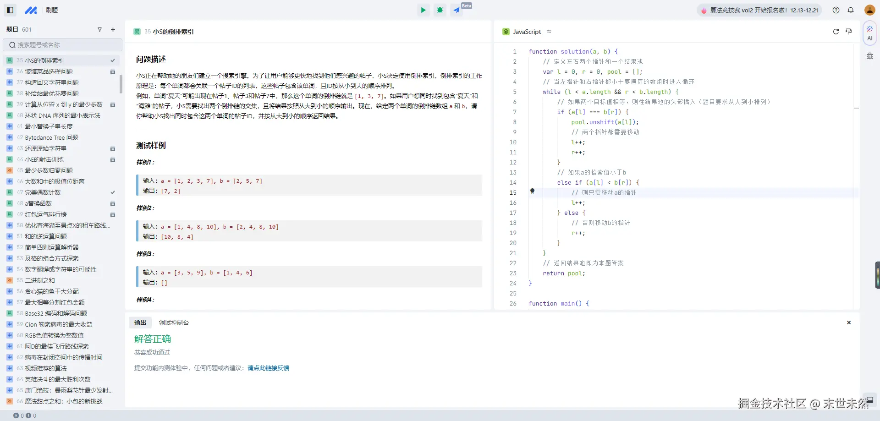Submit solution with the paper plane icon
The width and height of the screenshot is (880, 421).
(x=457, y=10)
